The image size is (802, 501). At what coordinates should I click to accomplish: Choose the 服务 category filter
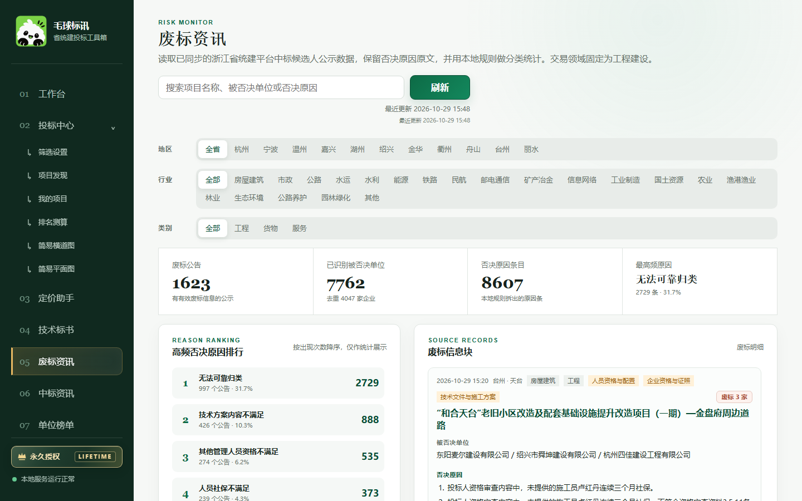coord(300,228)
